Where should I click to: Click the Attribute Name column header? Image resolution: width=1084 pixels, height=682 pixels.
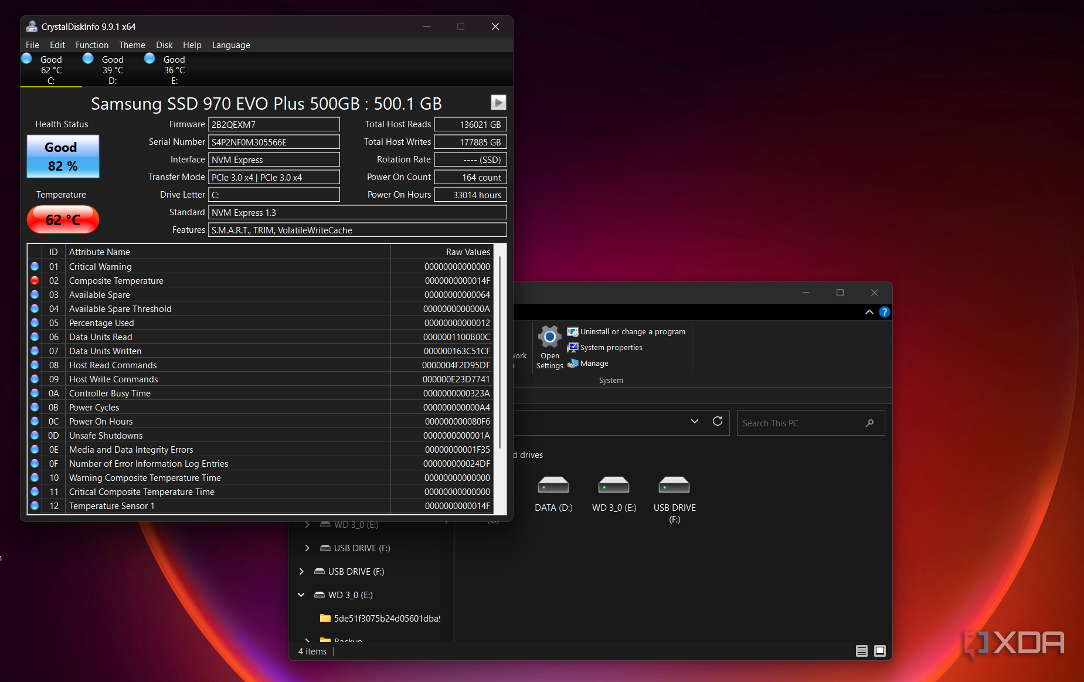(227, 252)
